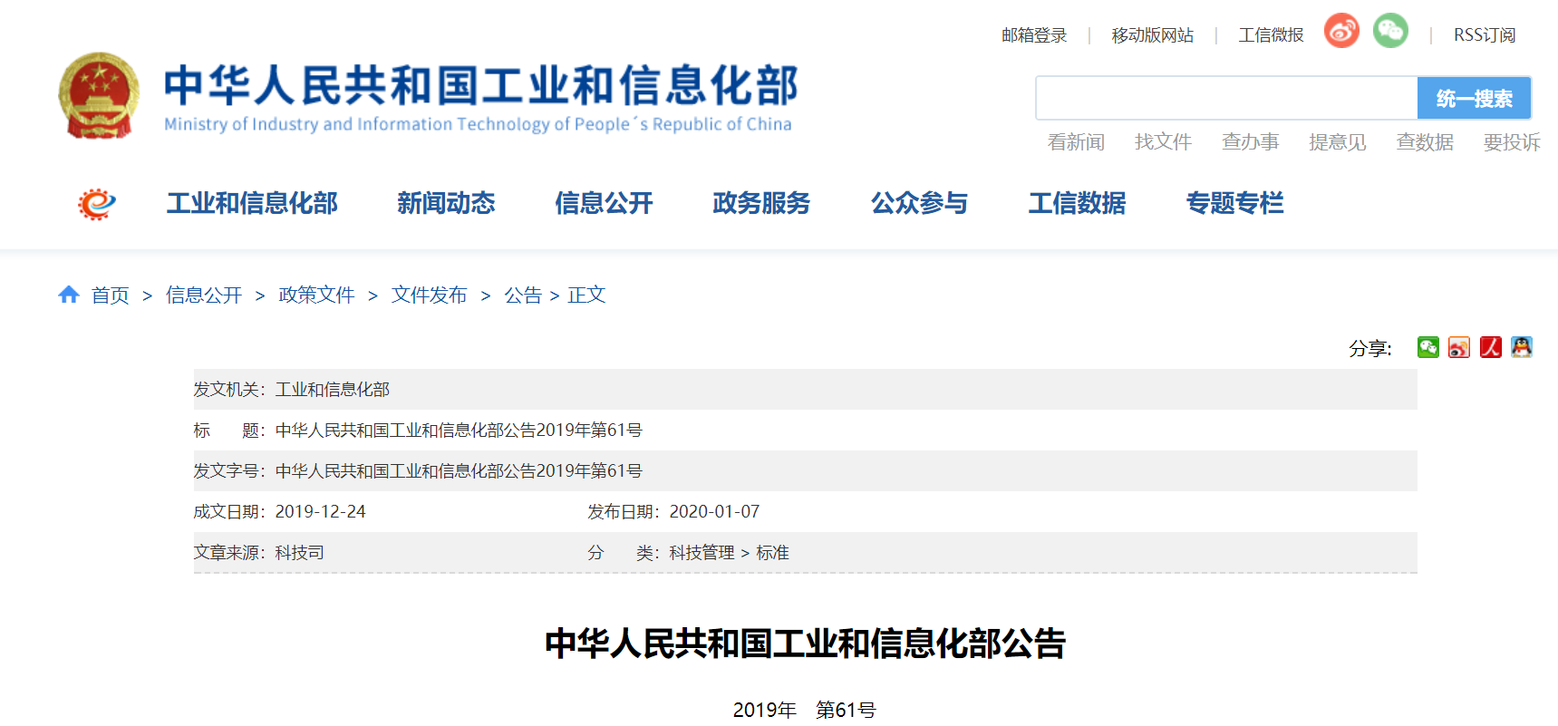Screen dimensions: 1558x726
Task: Share the page via the Weibo share icon
Action: 1459,347
